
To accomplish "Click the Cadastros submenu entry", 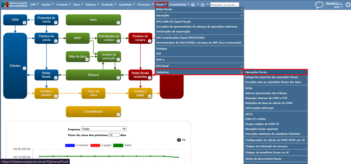I will (x=199, y=72).
